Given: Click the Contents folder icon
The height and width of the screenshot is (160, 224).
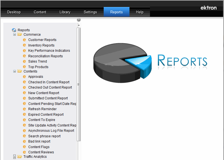Looking at the screenshot, I should (20, 71).
